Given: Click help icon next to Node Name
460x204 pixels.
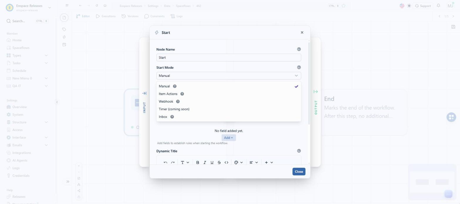Looking at the screenshot, I should pyautogui.click(x=299, y=49).
